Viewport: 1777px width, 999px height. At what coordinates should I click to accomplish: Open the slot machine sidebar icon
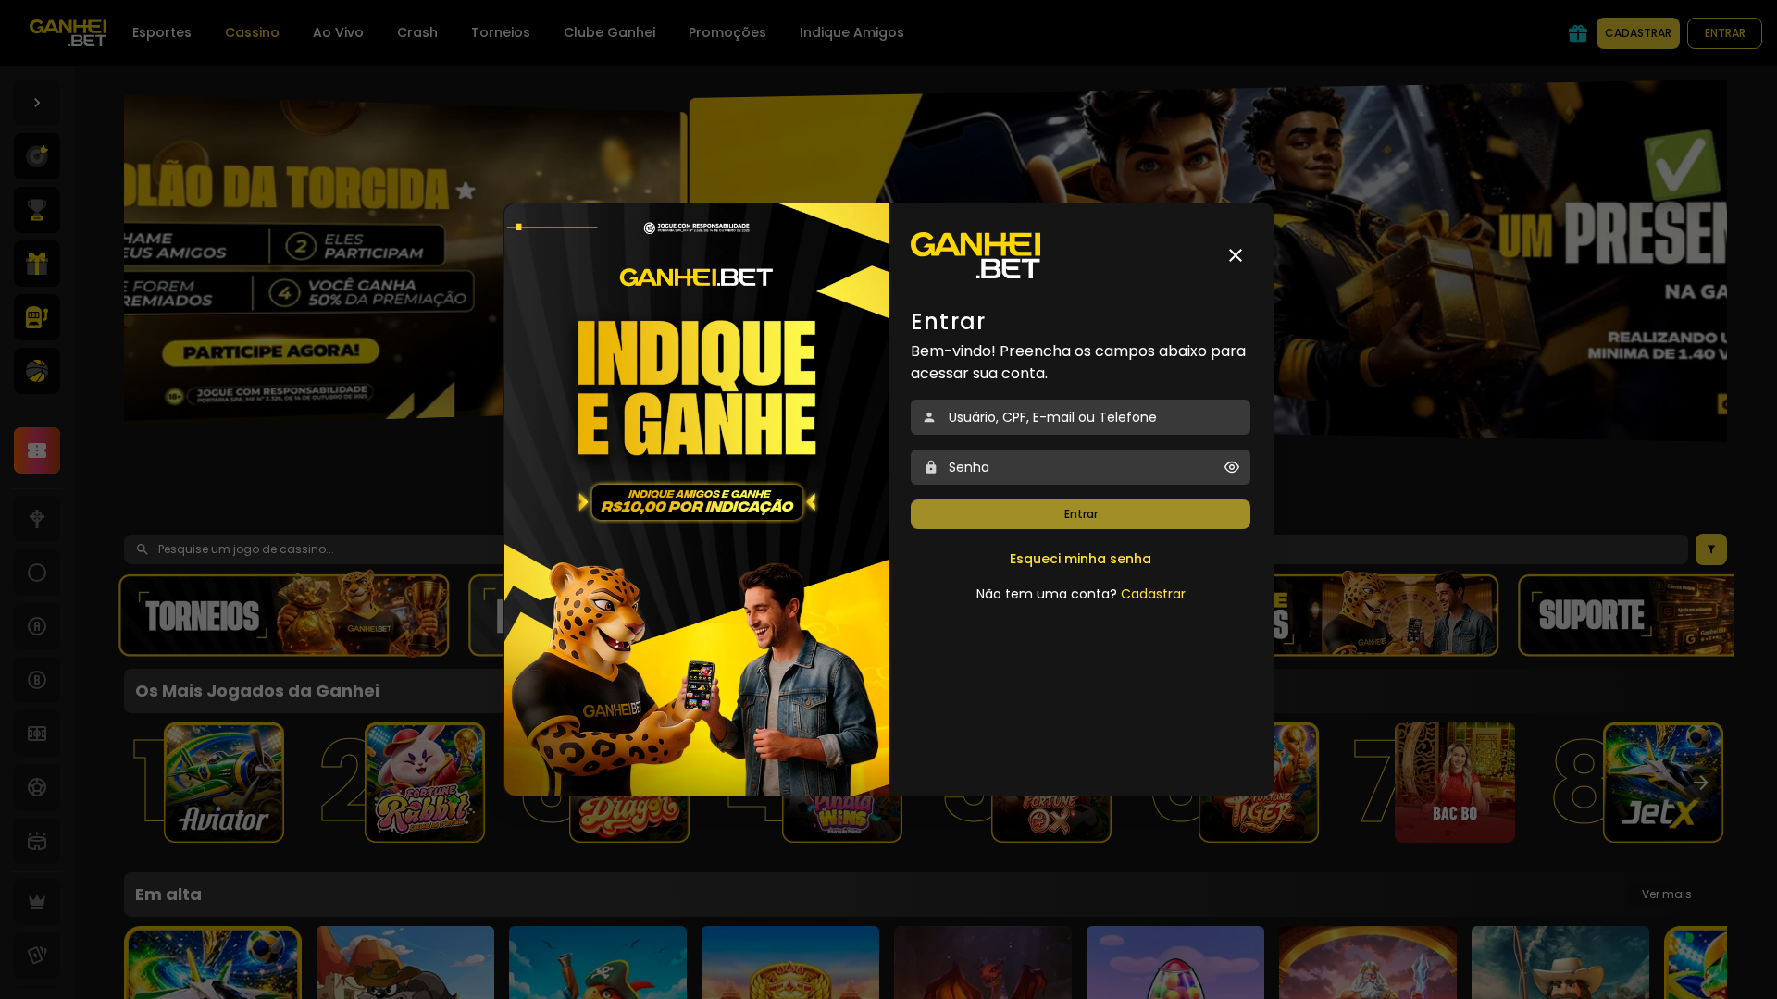pos(37,317)
